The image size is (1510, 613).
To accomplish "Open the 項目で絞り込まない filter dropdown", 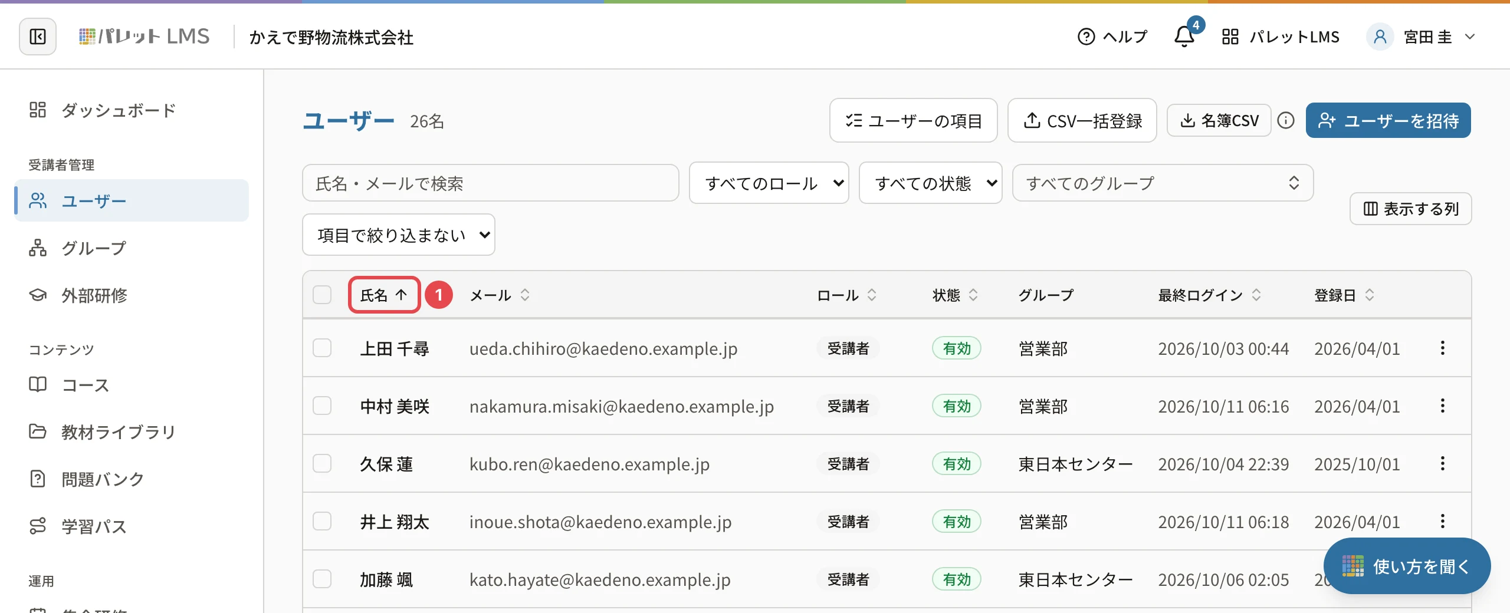I will pyautogui.click(x=399, y=235).
